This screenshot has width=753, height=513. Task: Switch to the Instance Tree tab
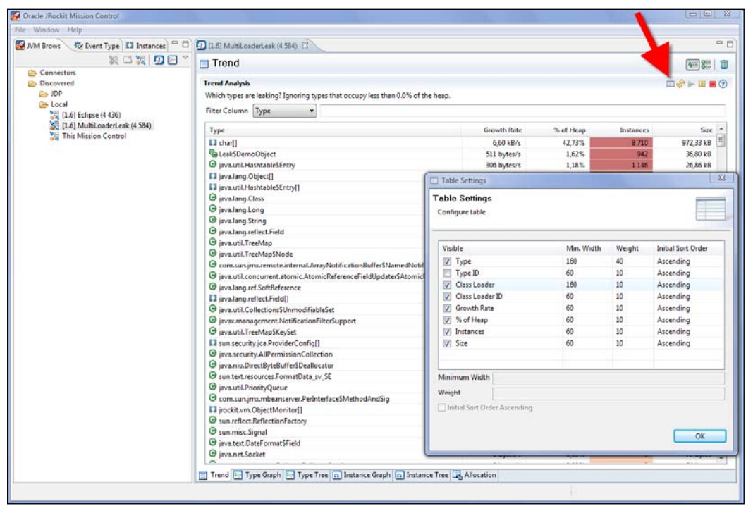tap(422, 475)
